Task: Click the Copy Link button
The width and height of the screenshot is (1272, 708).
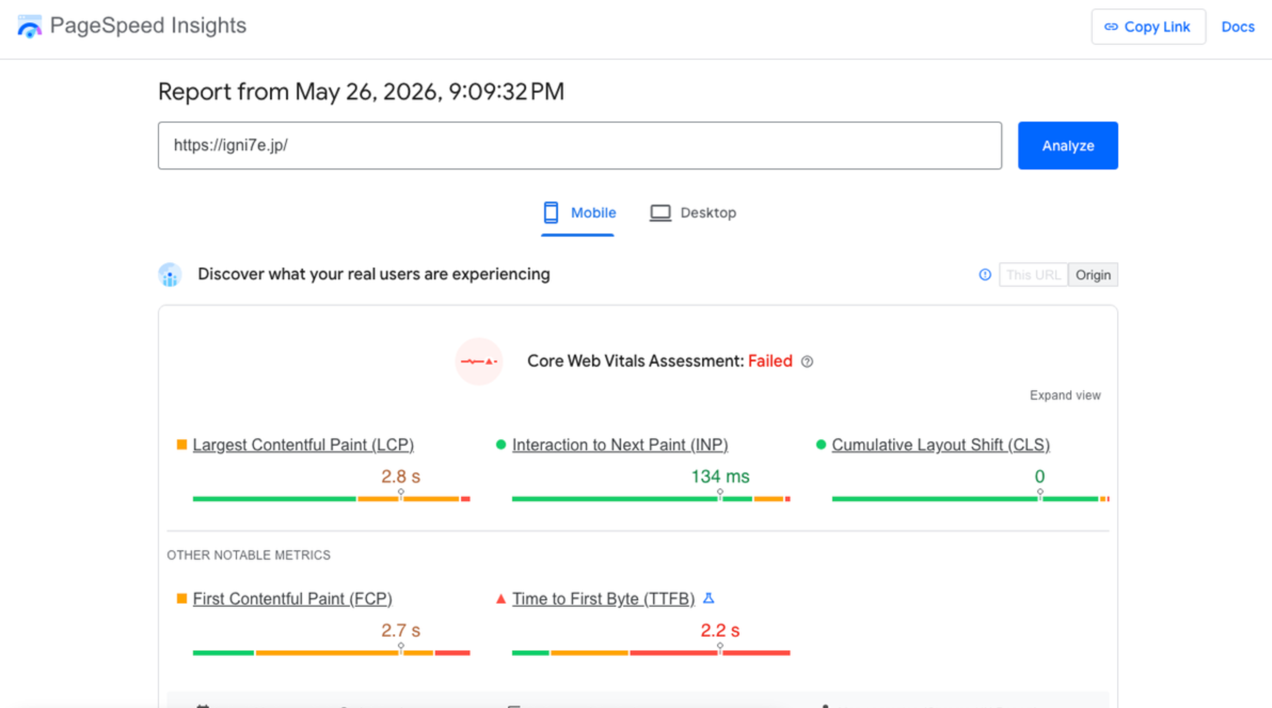Action: 1148,27
